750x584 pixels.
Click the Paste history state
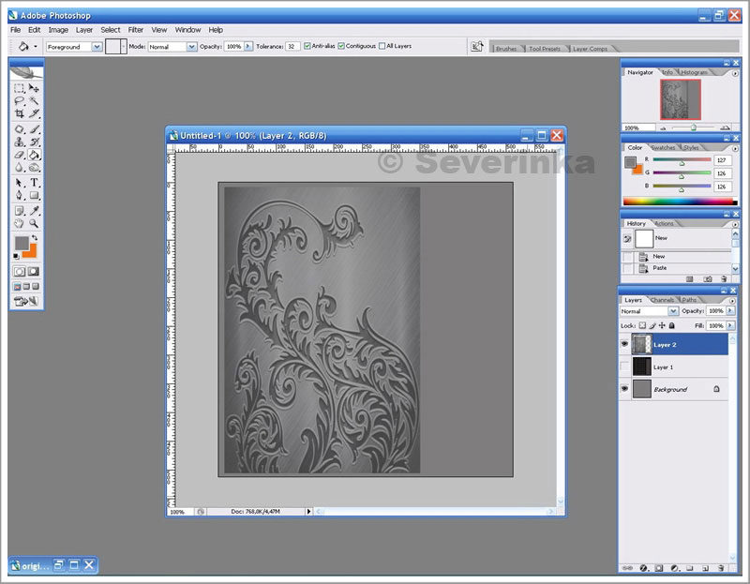[x=660, y=268]
